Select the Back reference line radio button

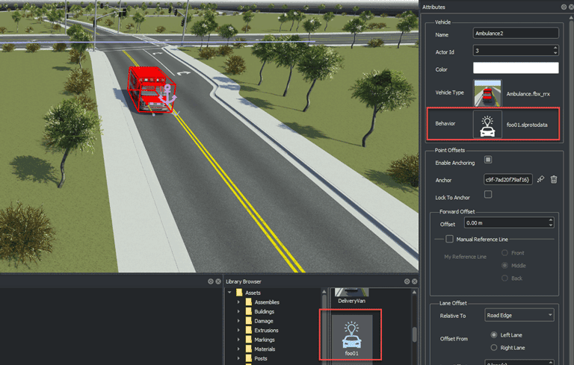coord(504,278)
